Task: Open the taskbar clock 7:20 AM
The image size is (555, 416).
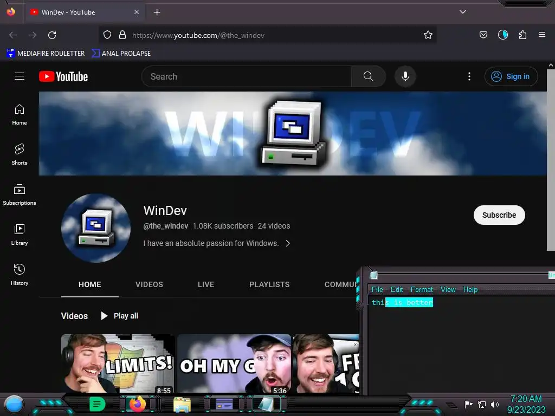Action: tap(526, 404)
